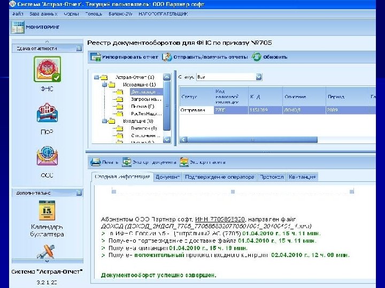This screenshot has width=385, height=288.
Task: Click the sidebar scroll-down chevron
Action: pos(47,261)
